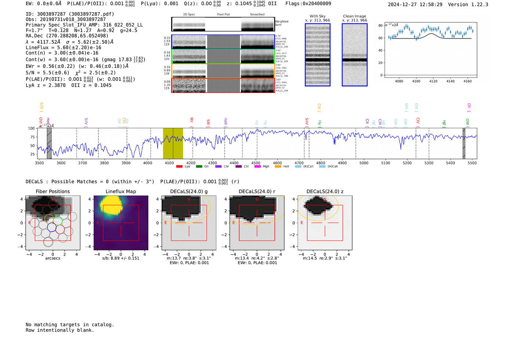
Task: Open the Lineflux Map image
Action: coord(121,223)
